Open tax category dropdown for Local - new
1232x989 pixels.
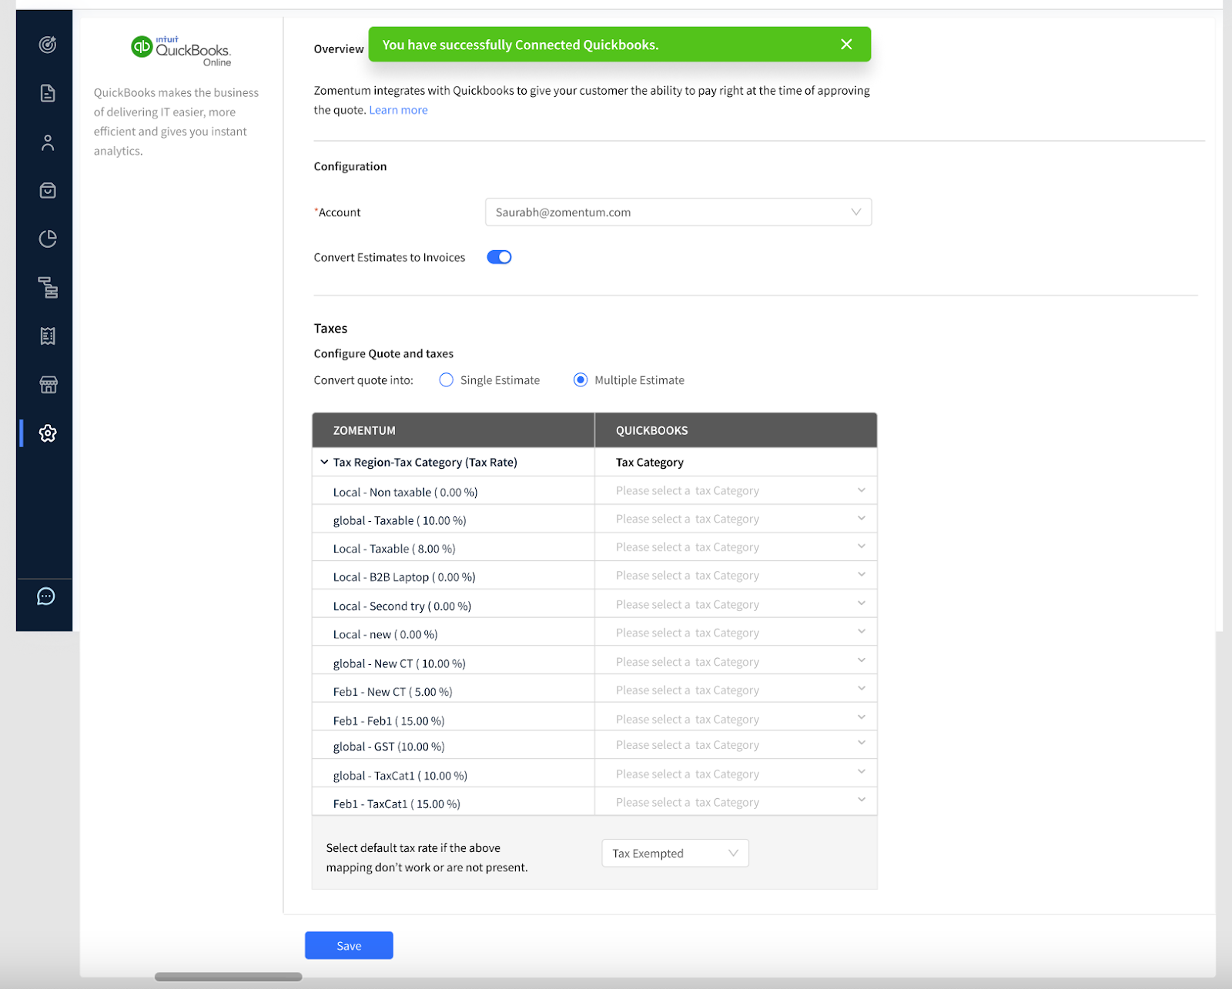(736, 633)
